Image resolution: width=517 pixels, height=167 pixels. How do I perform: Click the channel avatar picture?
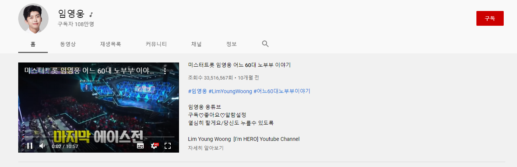(33, 19)
